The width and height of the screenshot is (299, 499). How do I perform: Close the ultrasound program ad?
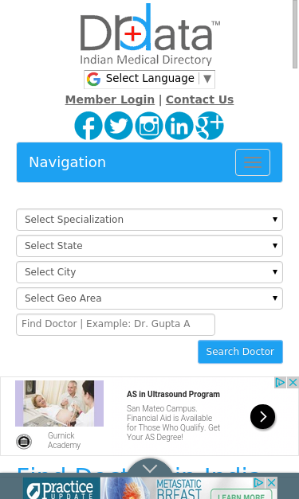tap(293, 382)
